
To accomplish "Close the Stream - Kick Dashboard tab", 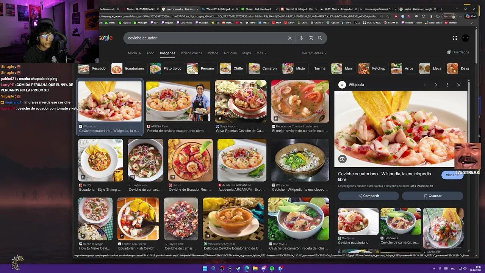I will (x=277, y=9).
